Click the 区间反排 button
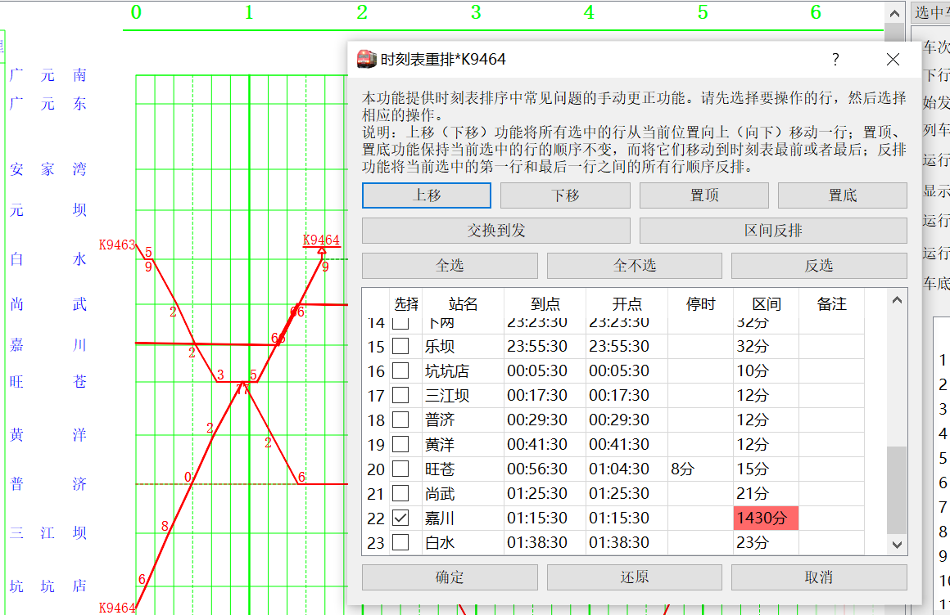The image size is (950, 615). (x=773, y=231)
